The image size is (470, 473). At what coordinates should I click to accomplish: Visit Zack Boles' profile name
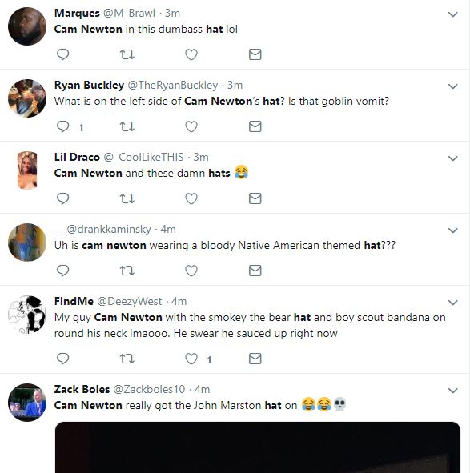[x=82, y=389]
